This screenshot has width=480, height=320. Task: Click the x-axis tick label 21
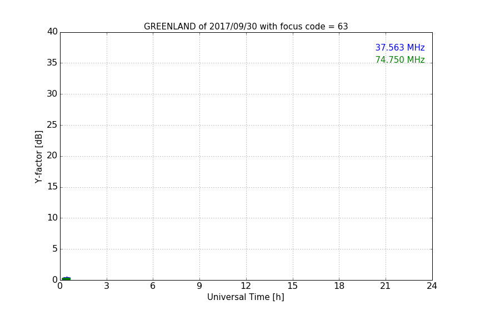[386, 286]
